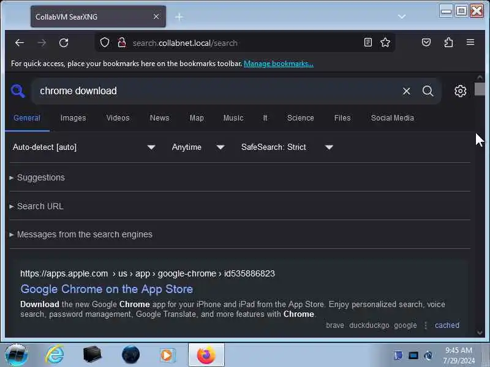Switch to Images tab
The width and height of the screenshot is (490, 367).
[73, 118]
